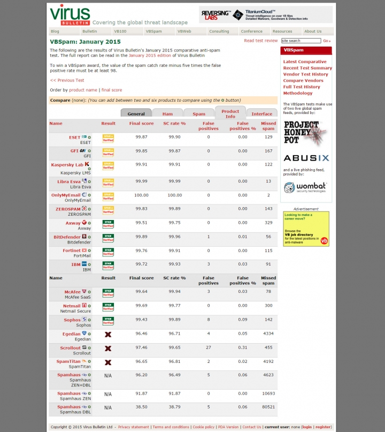Open the Methodology sidebar link
385x432 pixels.
(298, 93)
